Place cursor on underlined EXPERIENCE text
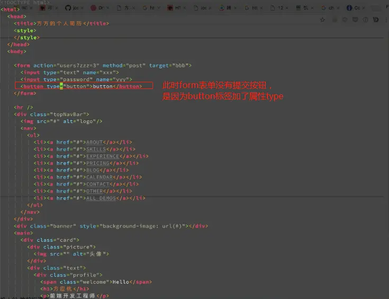Viewport: 389px width, 299px height. (x=103, y=156)
